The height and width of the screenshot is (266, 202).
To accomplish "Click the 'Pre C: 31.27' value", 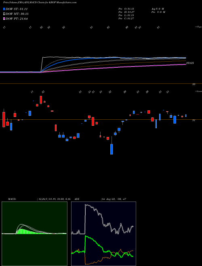I will [126, 19].
